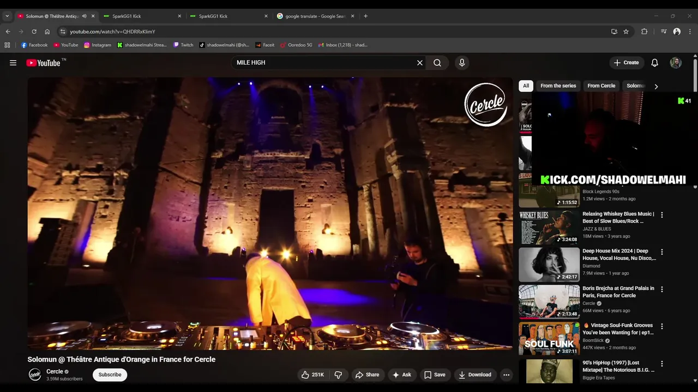The width and height of the screenshot is (698, 392).
Task: Open the Cercle channel name link
Action: [55, 371]
